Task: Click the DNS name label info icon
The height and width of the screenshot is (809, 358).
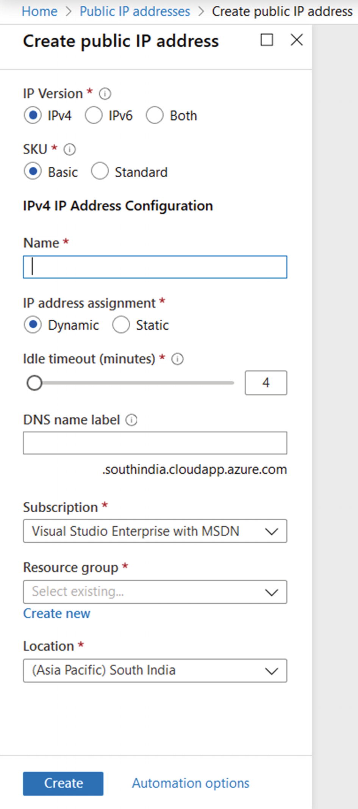Action: 131,420
